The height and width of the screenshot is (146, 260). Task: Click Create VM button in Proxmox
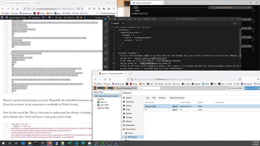pos(251,88)
